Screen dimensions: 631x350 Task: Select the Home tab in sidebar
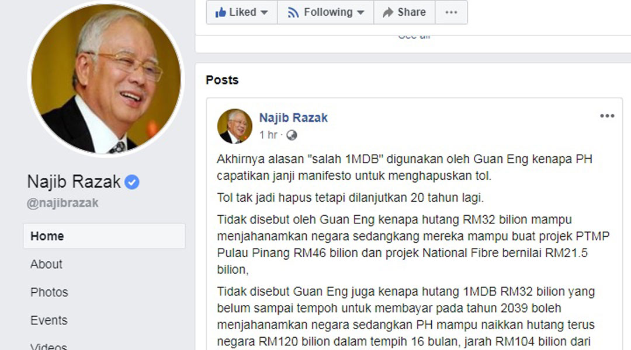[104, 236]
